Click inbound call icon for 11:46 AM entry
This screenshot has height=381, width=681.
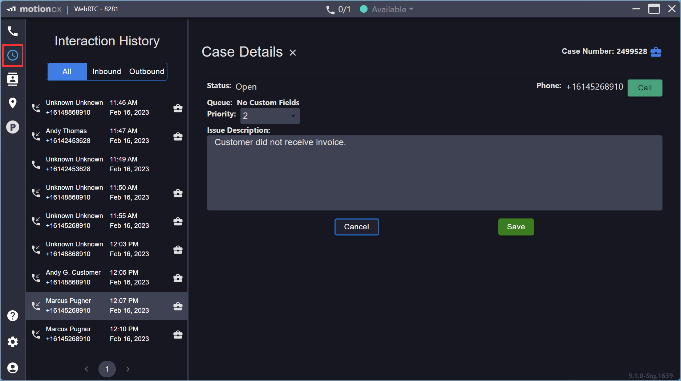(36, 108)
